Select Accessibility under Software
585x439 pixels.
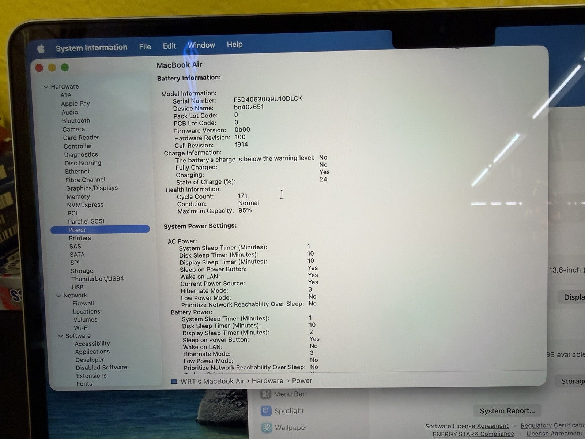(92, 344)
